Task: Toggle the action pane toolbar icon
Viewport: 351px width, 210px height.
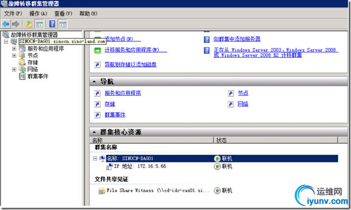Action: [x=63, y=24]
